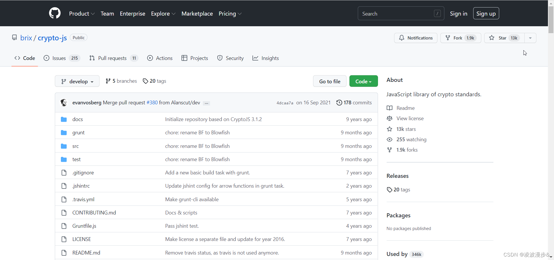Click the Sign up button
554x260 pixels.
tap(486, 14)
